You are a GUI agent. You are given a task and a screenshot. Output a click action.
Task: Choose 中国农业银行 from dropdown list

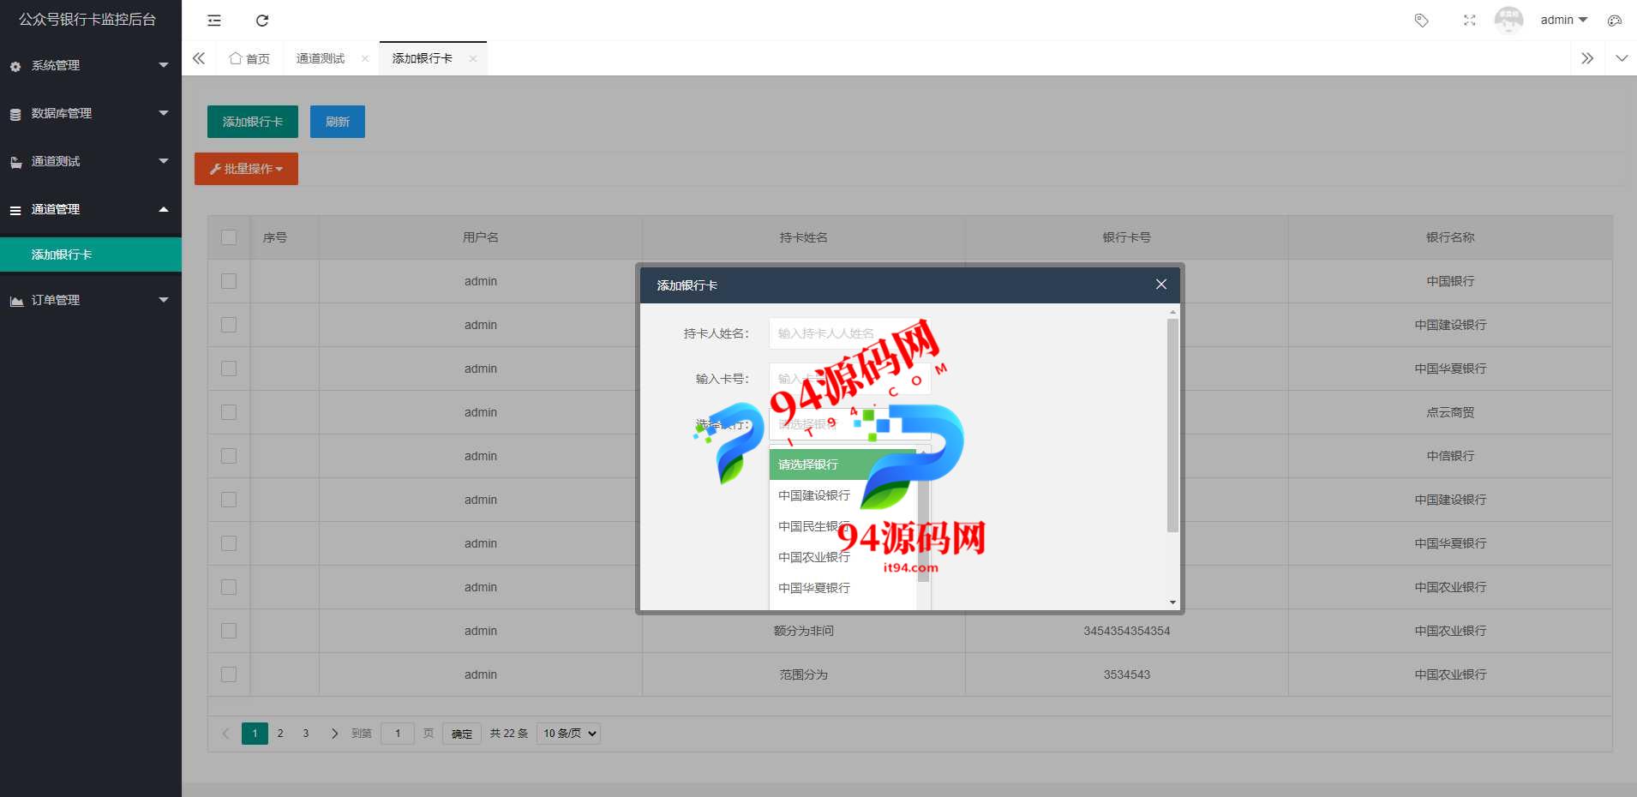point(843,557)
